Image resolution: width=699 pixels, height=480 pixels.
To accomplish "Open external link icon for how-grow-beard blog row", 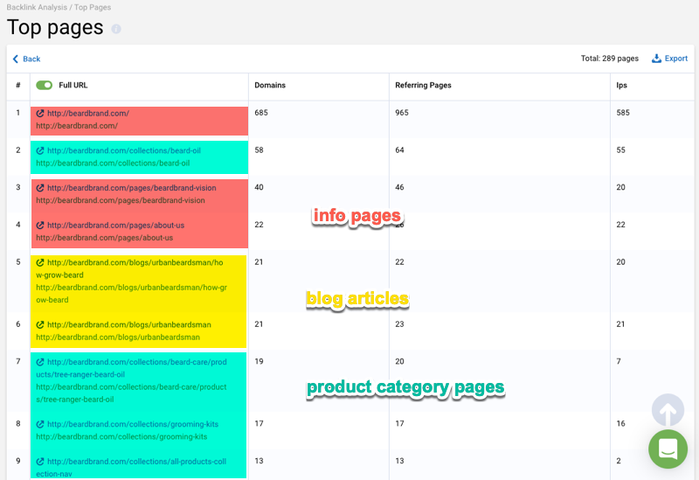I will 40,263.
